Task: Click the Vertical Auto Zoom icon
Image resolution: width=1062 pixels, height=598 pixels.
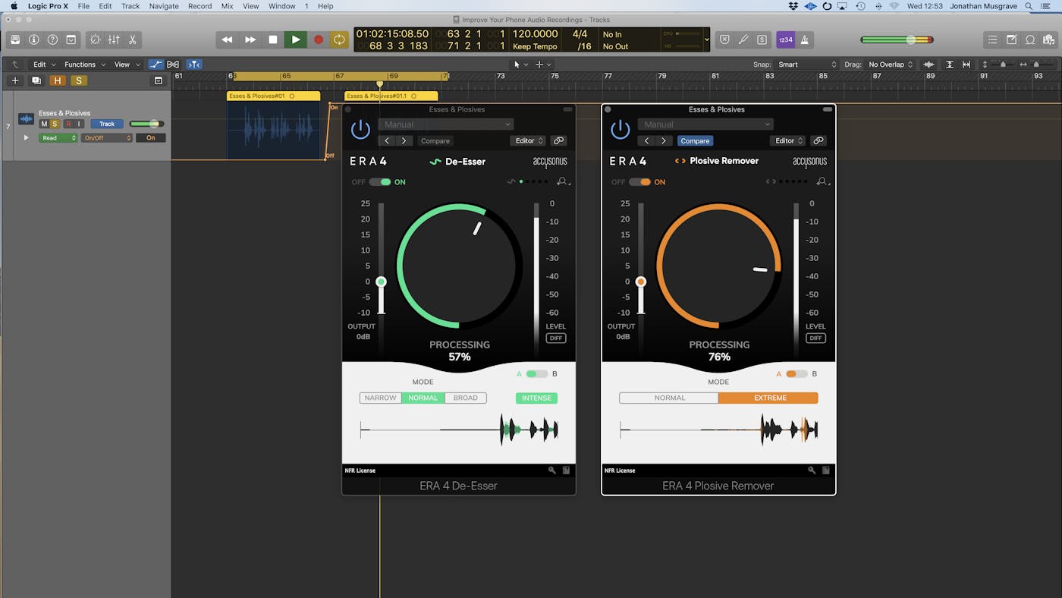Action: pos(949,65)
